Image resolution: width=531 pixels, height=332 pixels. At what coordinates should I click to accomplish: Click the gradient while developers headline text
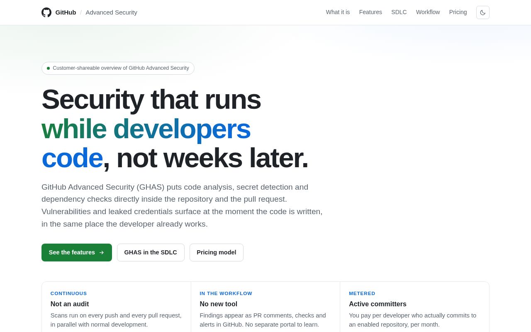click(x=146, y=129)
